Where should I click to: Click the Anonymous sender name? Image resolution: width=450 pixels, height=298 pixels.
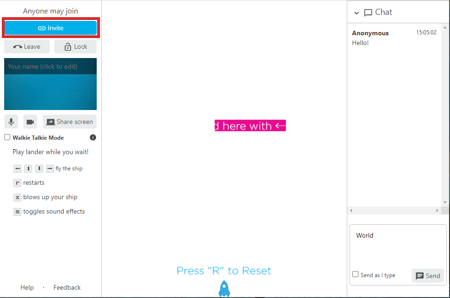click(370, 33)
